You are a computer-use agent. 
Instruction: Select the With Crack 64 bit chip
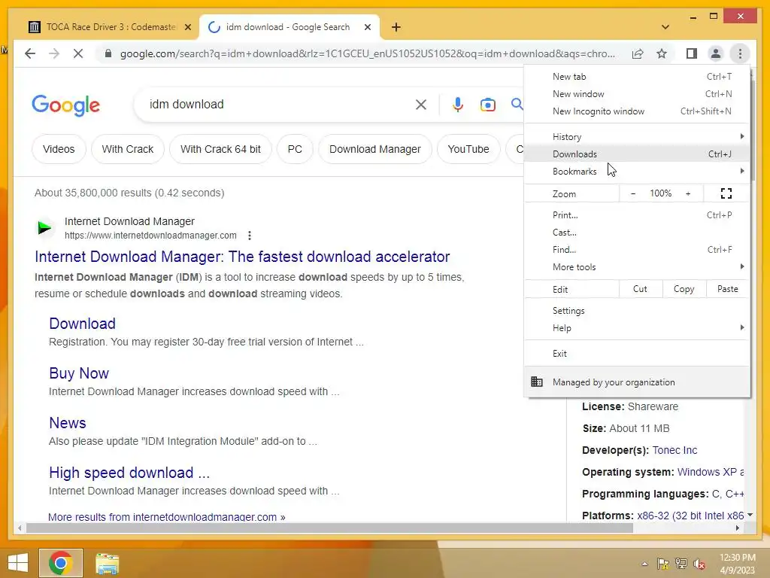[x=220, y=149]
